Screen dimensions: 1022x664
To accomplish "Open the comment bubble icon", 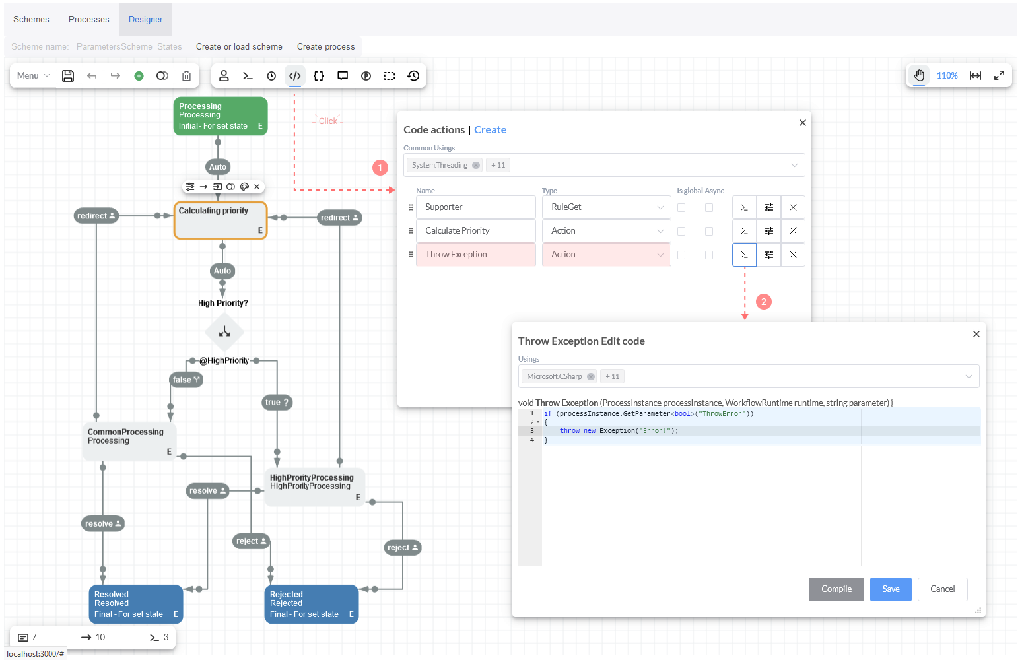I will point(343,76).
